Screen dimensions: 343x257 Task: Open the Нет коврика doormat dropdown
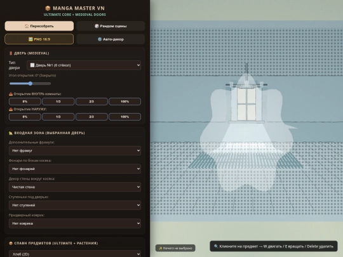75,223
